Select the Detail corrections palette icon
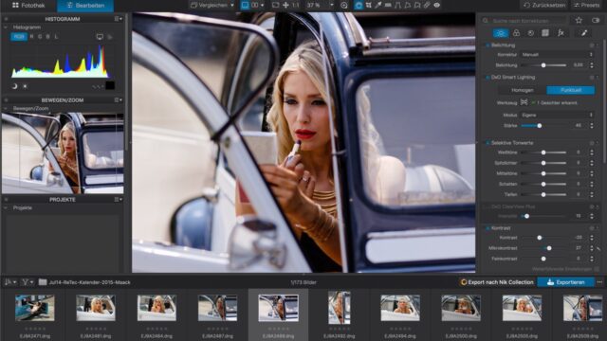Image resolution: width=607 pixels, height=341 pixels. (x=531, y=33)
